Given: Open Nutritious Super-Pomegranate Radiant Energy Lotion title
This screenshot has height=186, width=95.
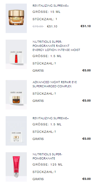Looking at the screenshot, I should pyautogui.click(x=56, y=46).
